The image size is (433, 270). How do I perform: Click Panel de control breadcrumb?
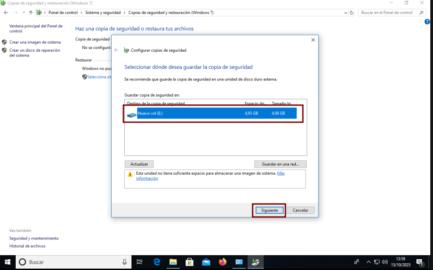click(x=63, y=13)
